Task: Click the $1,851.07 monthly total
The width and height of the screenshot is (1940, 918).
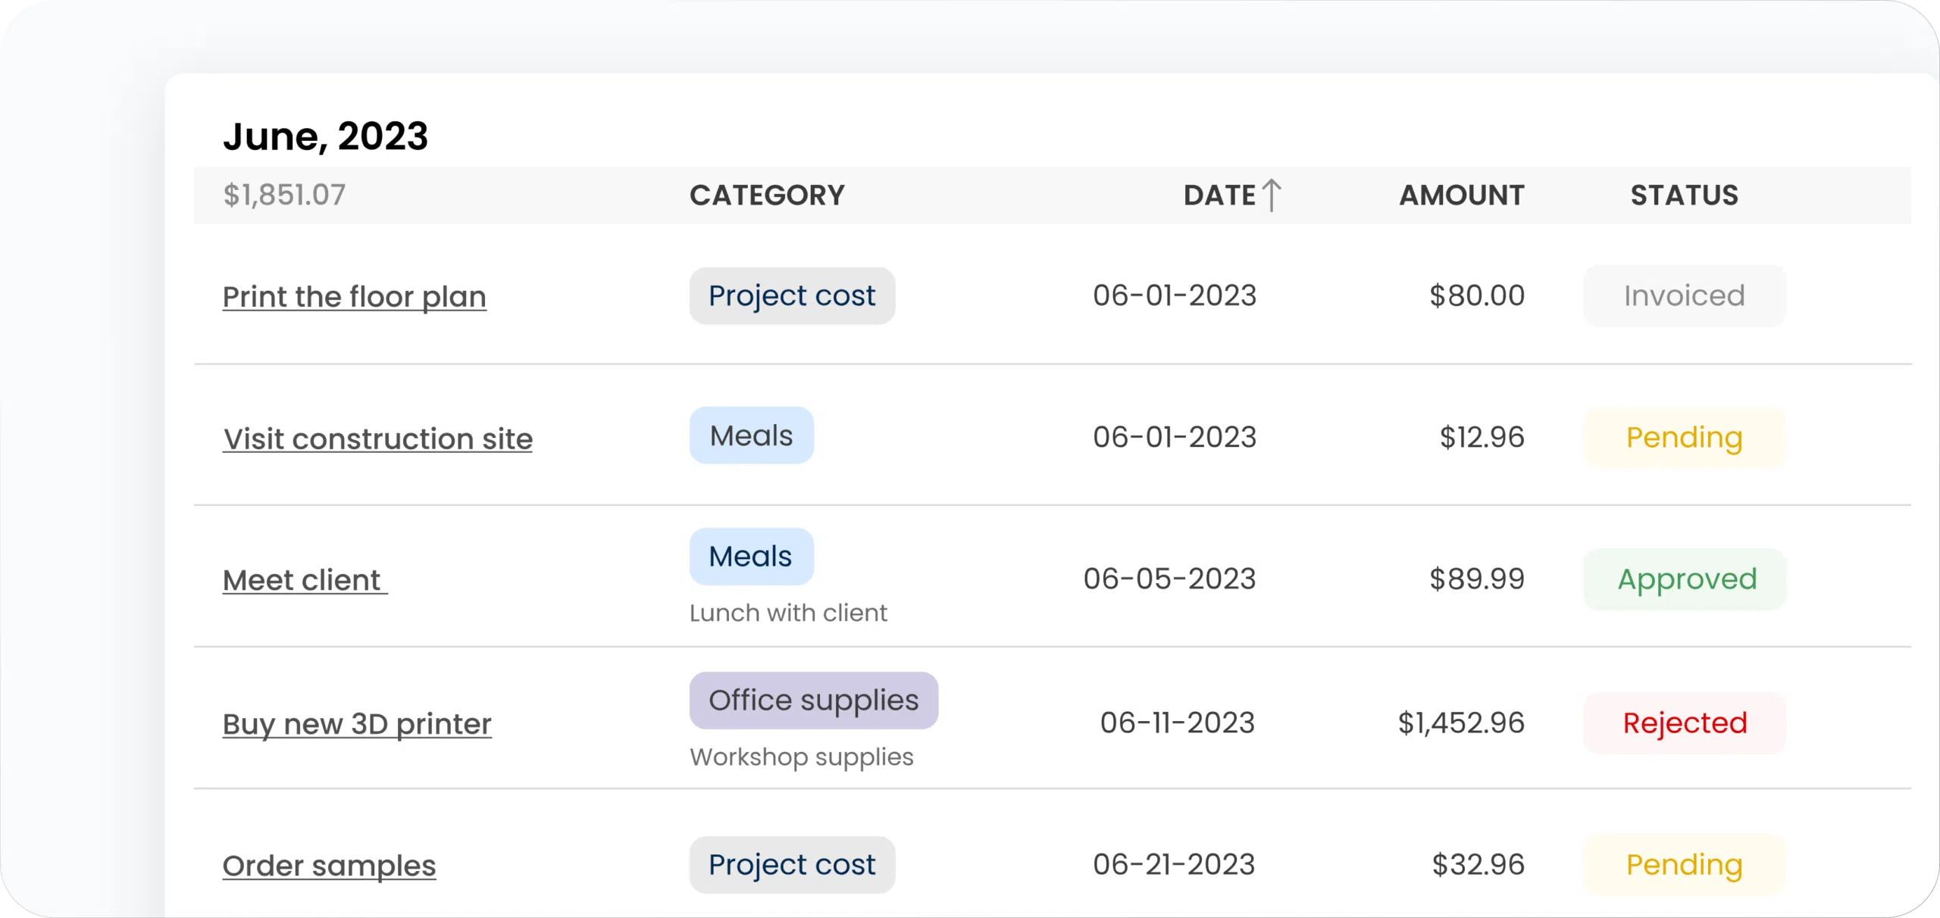Action: 284,195
